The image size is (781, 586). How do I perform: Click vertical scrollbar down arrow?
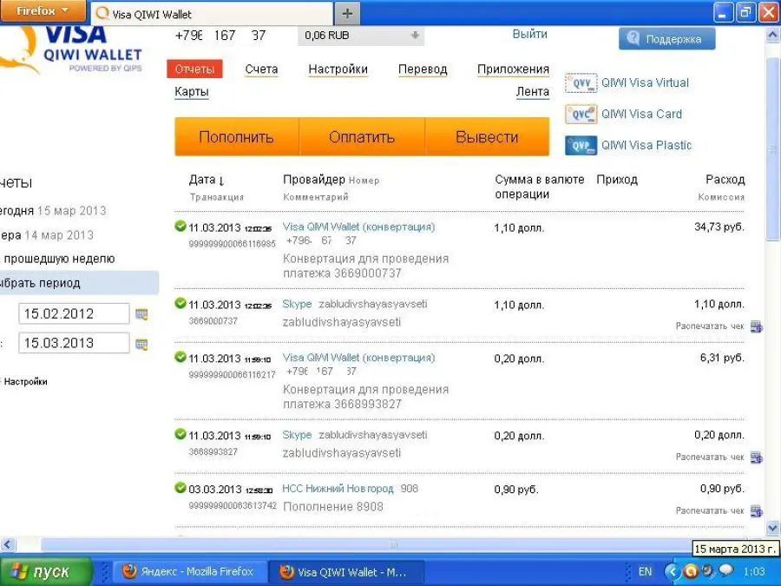(x=773, y=528)
